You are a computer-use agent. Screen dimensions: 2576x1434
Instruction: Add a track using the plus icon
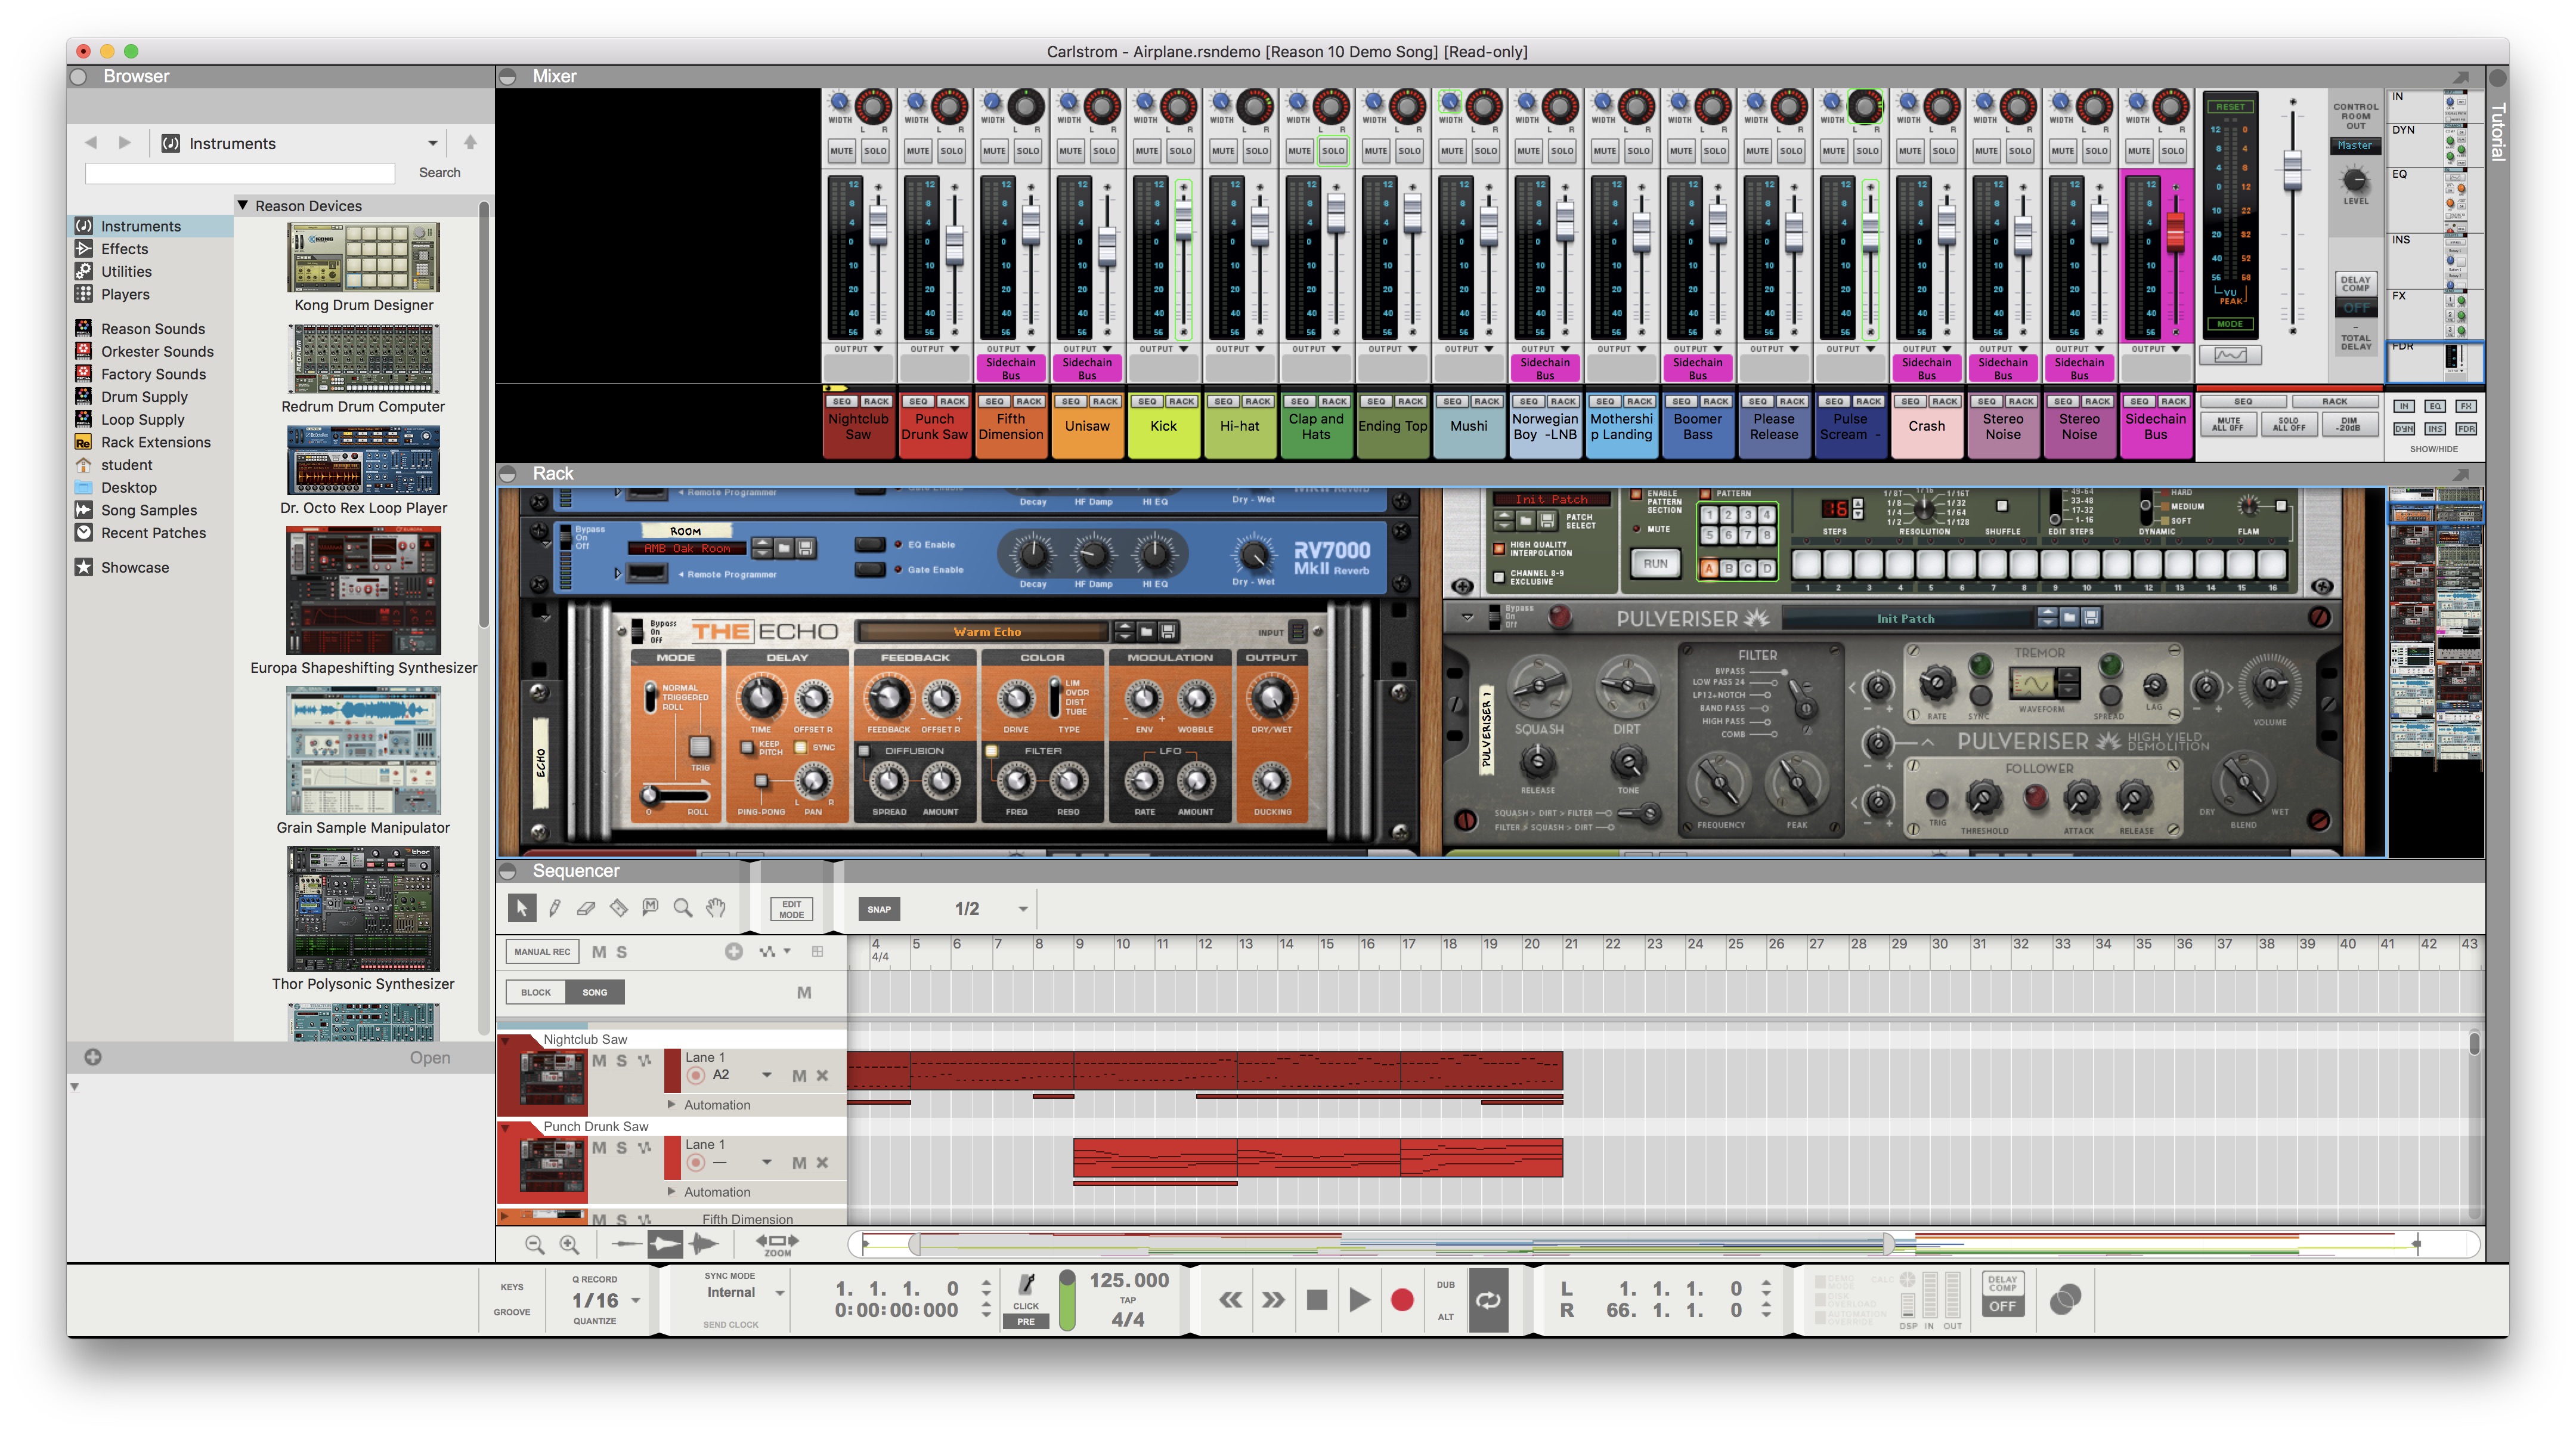pos(733,951)
